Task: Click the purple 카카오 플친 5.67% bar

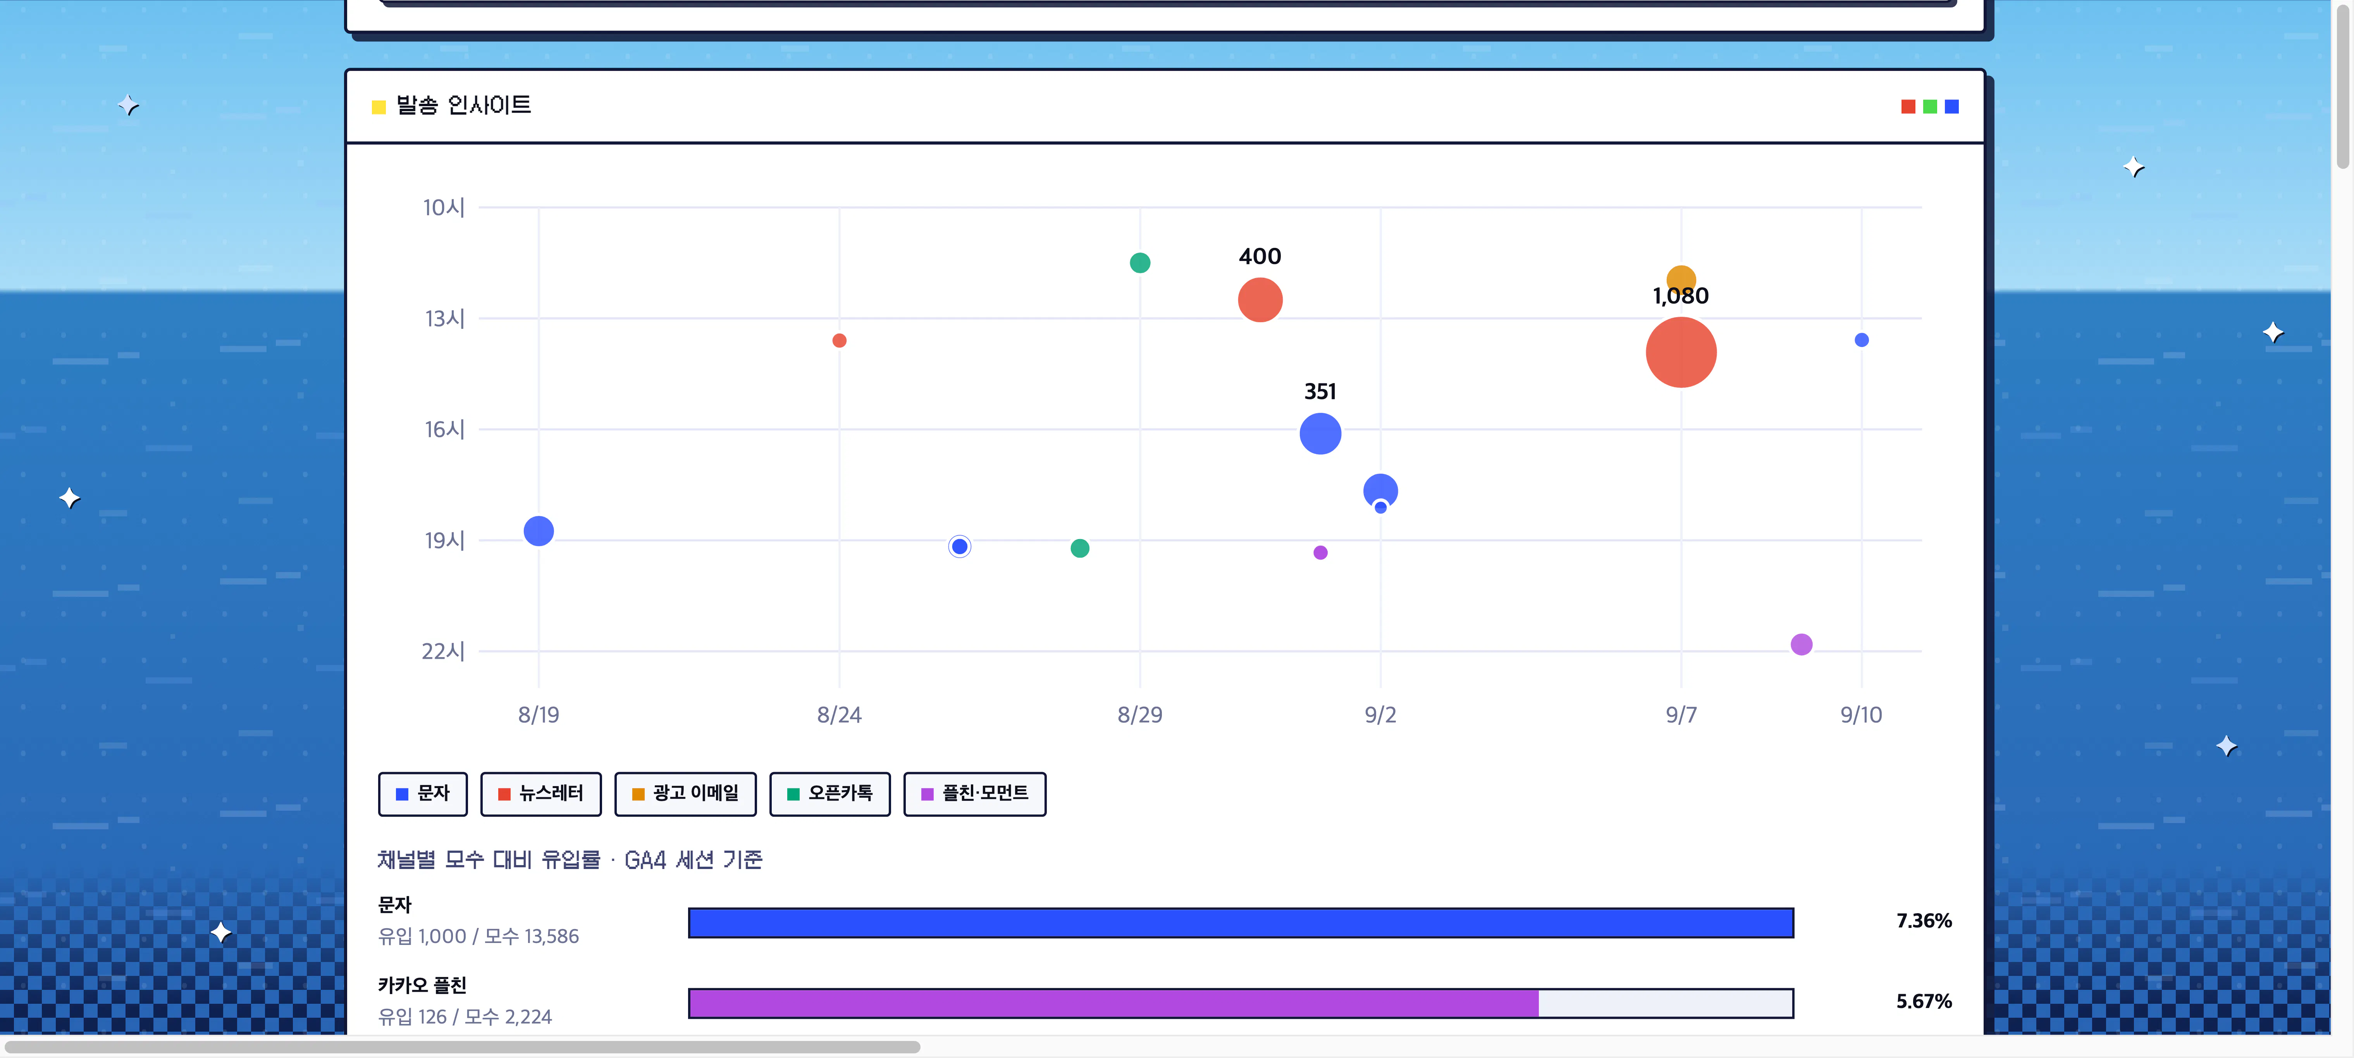Action: coord(1241,1003)
